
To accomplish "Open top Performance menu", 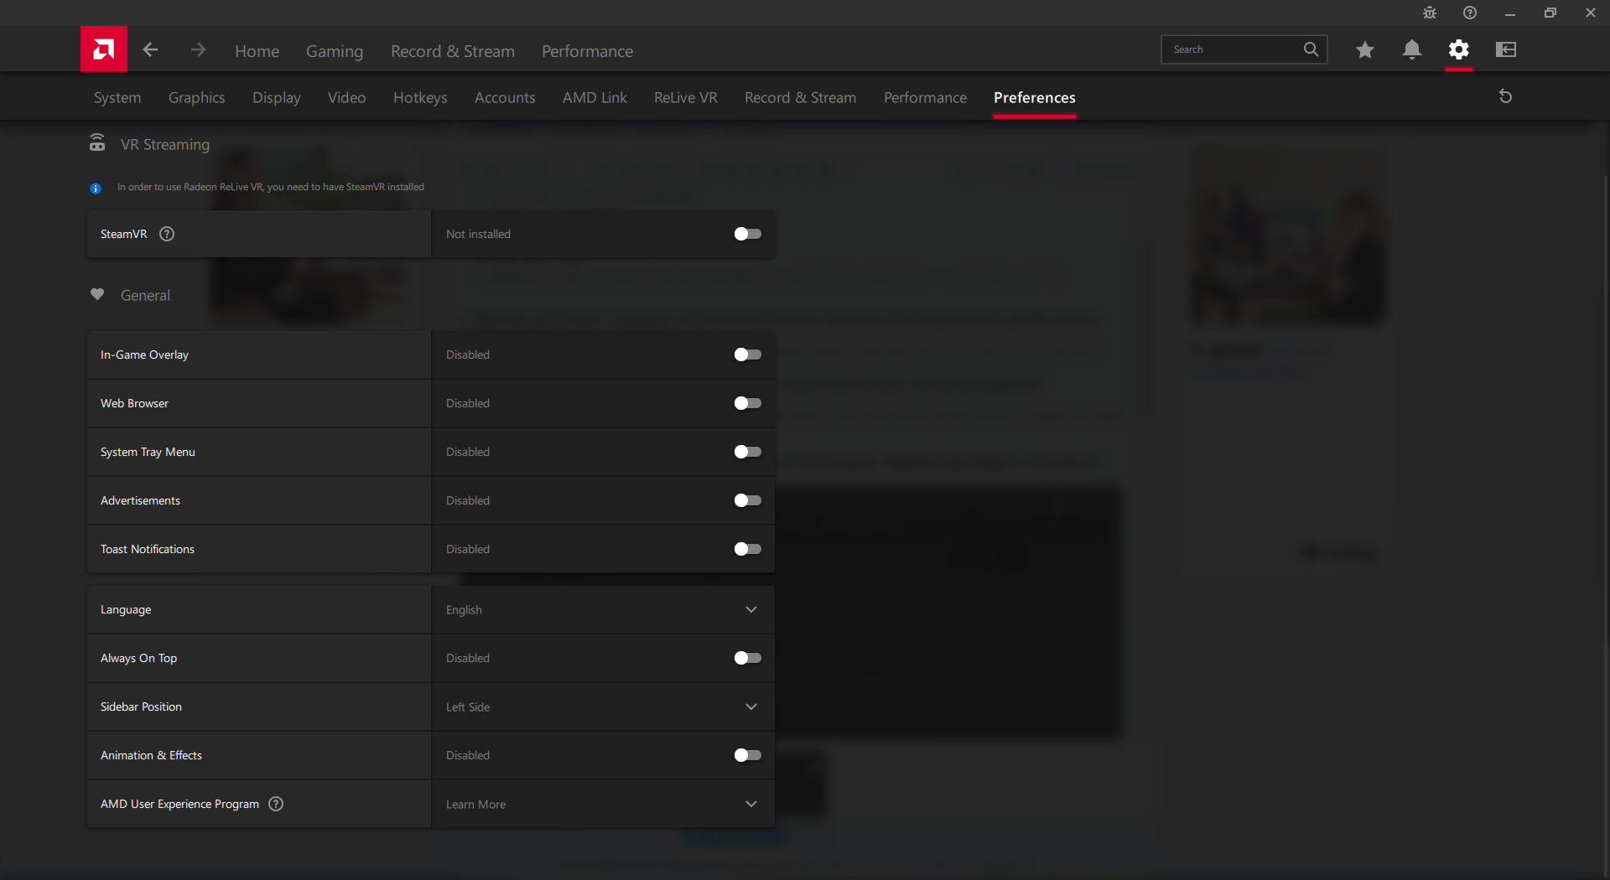I will pos(587,51).
